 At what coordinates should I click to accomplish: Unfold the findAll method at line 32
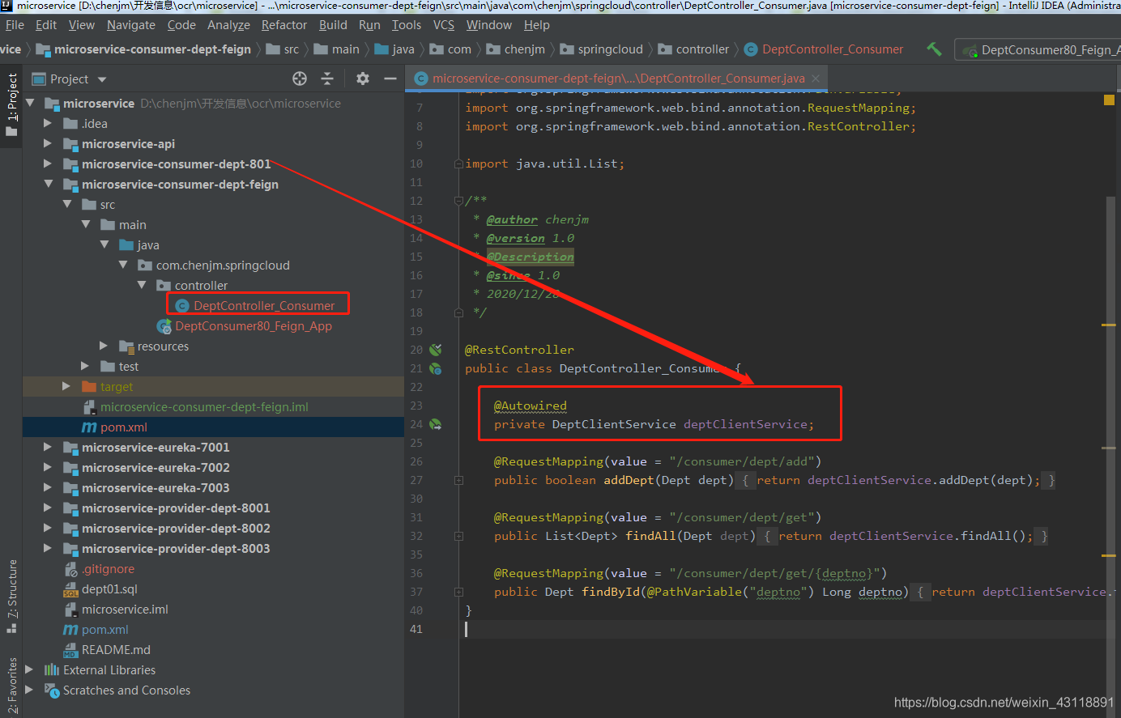point(458,536)
